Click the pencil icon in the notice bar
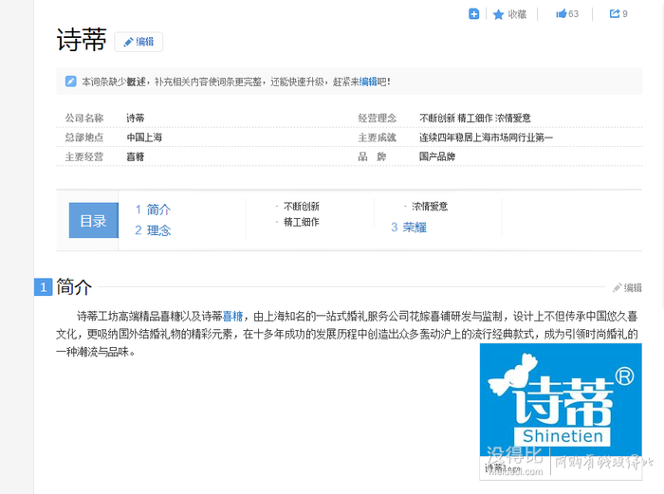Viewport: 664px width, 494px height. coord(71,82)
